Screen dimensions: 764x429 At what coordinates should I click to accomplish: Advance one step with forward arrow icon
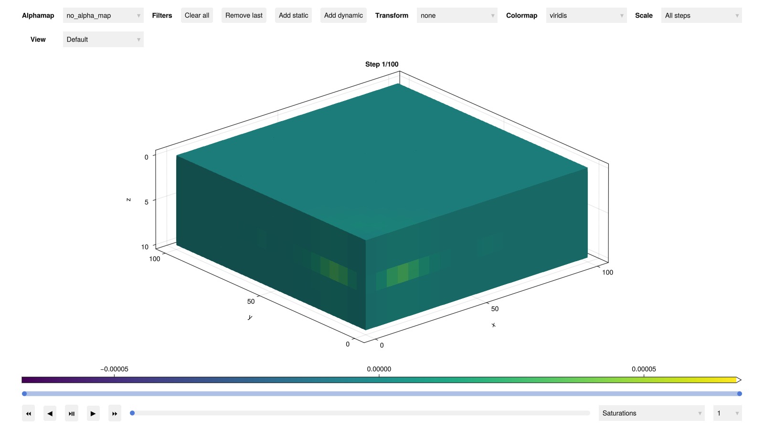[x=93, y=413]
